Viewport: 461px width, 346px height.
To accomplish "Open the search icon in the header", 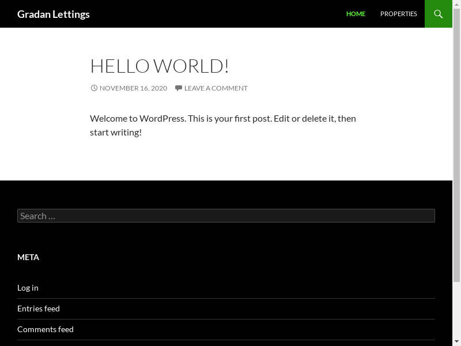I will (438, 14).
